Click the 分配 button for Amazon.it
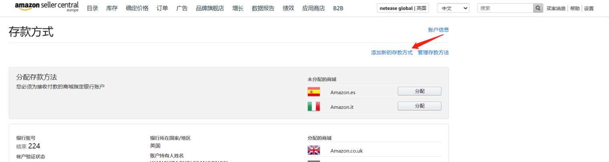The width and height of the screenshot is (609, 162). coord(419,106)
